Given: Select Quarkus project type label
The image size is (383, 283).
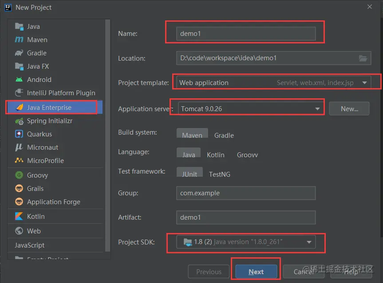Looking at the screenshot, I should (39, 134).
